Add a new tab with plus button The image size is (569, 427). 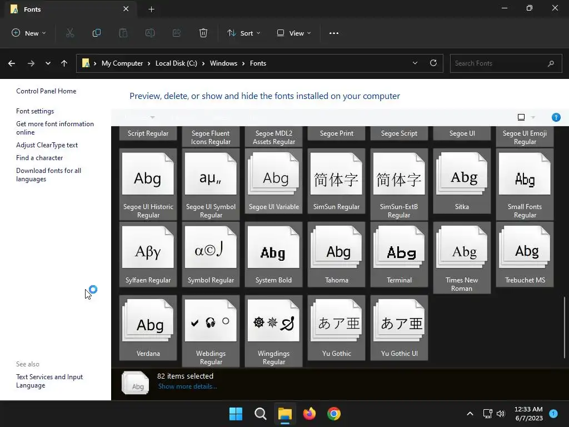click(152, 9)
